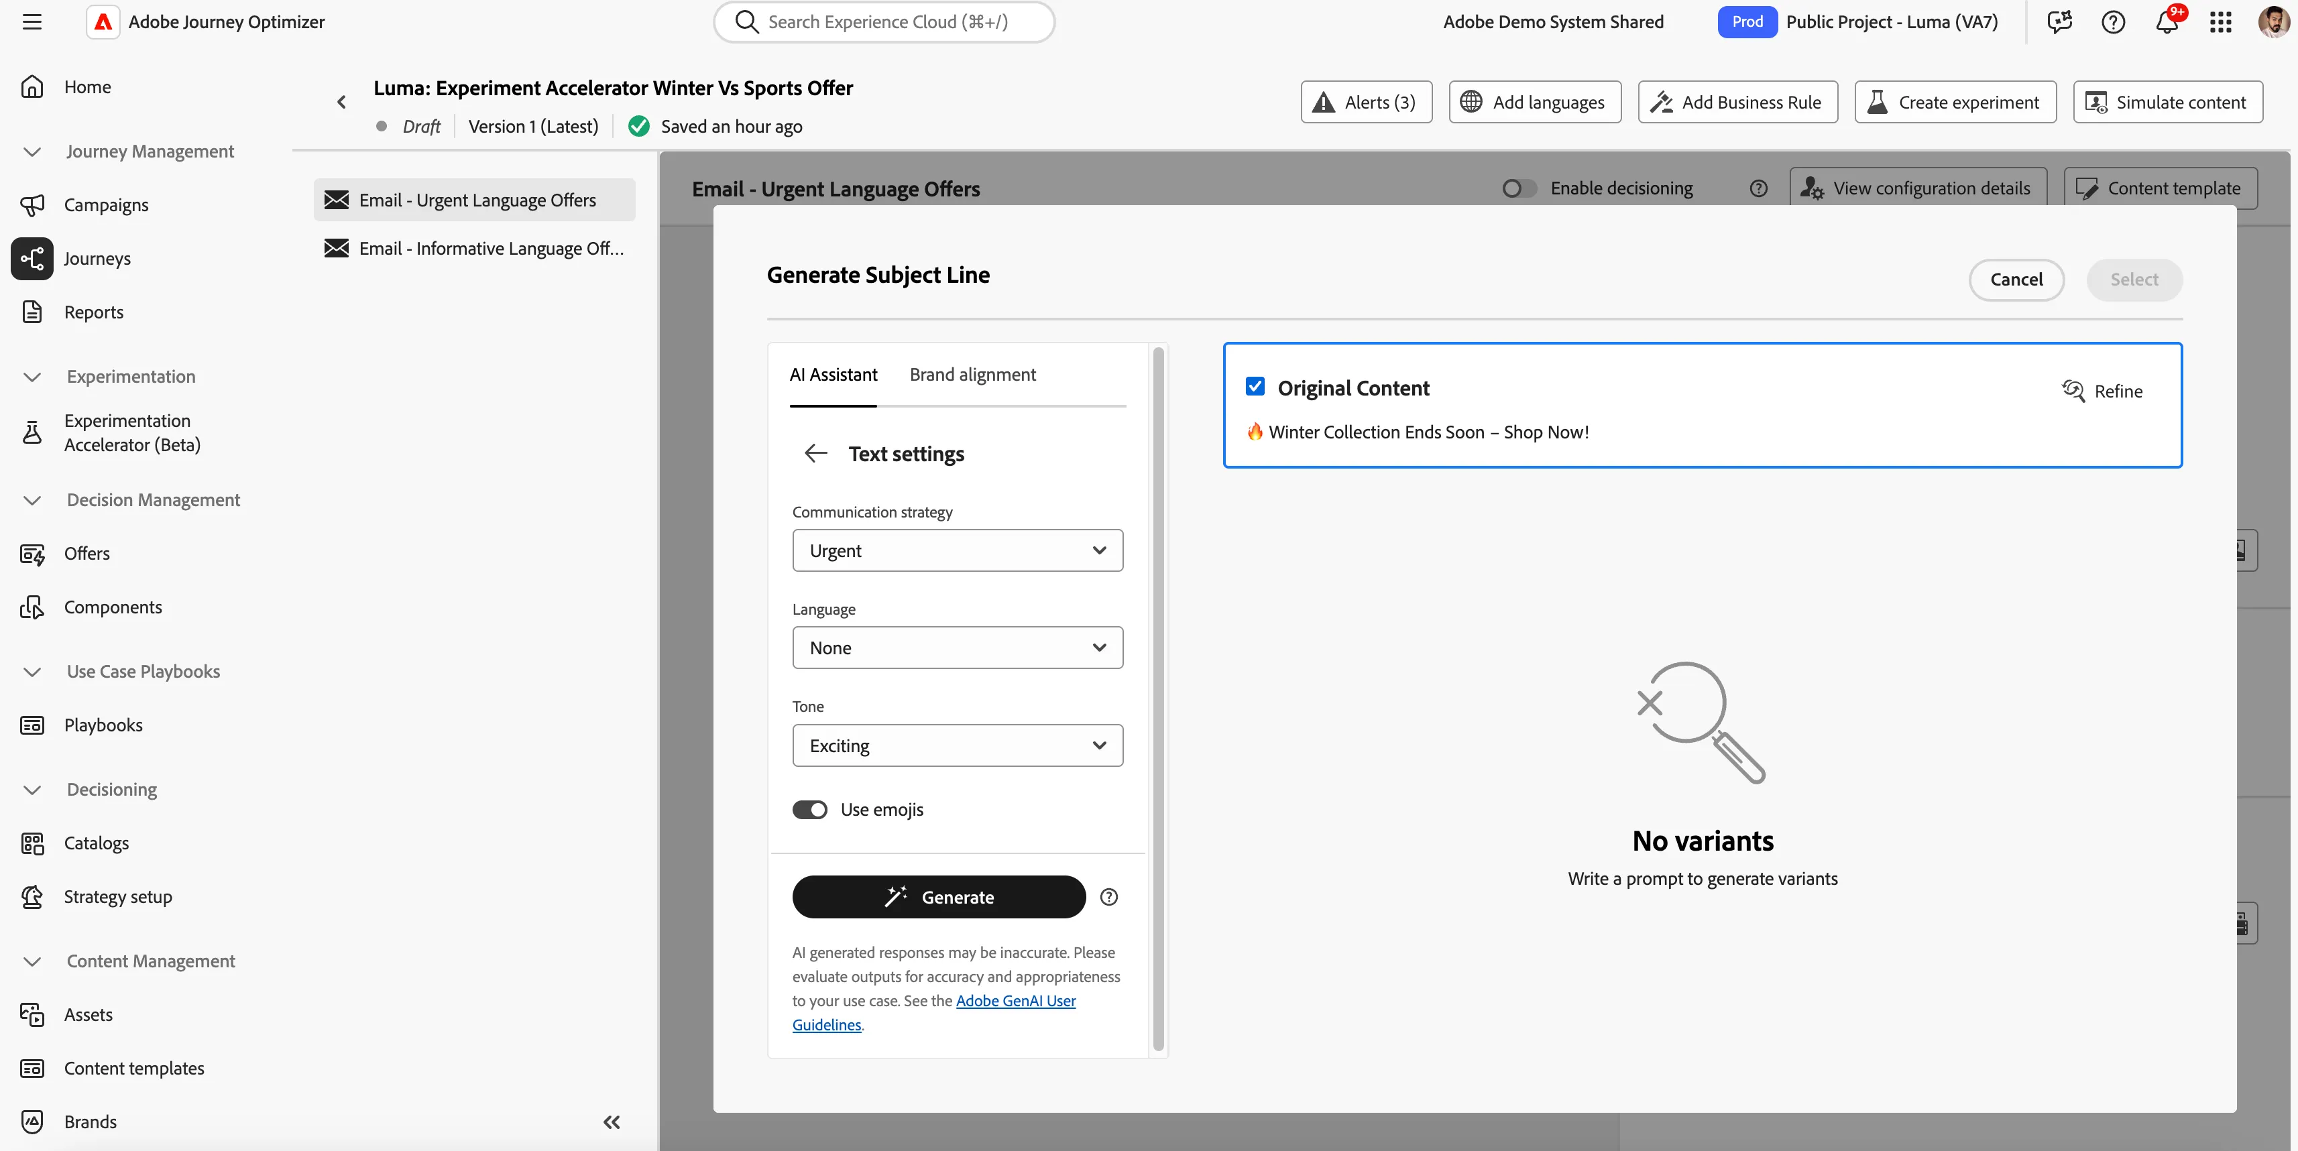Click the Adobe Journey Optimizer logo
This screenshot has height=1151, width=2298.
[103, 22]
